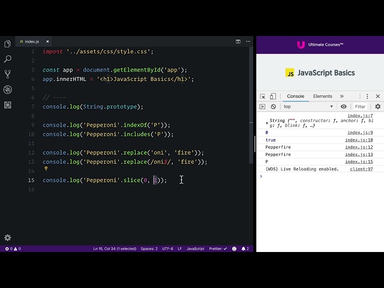Open the Explorer files icon
The height and width of the screenshot is (288, 384).
point(8,44)
